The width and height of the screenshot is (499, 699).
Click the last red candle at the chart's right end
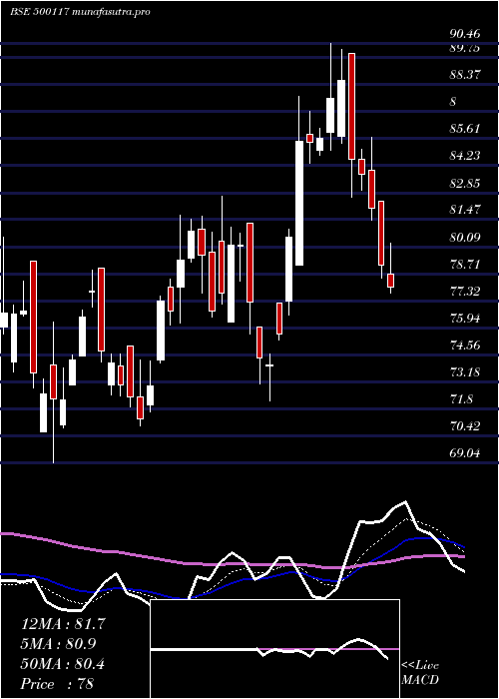click(391, 281)
